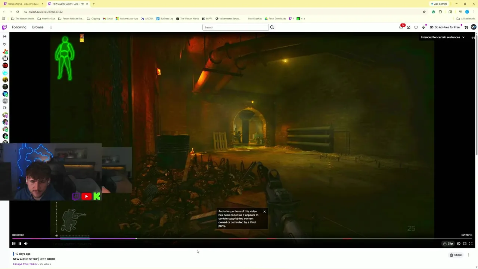Click Go Ad-Free for Free

click(x=445, y=27)
